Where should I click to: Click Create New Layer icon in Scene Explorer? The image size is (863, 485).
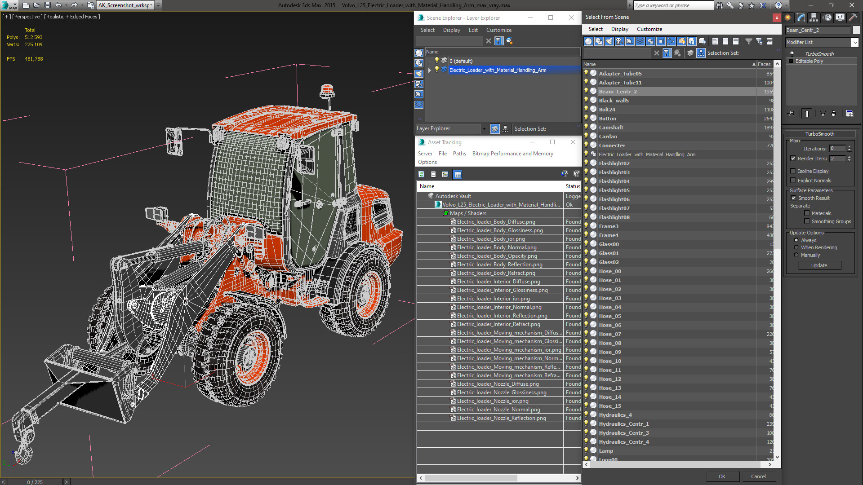pos(509,41)
